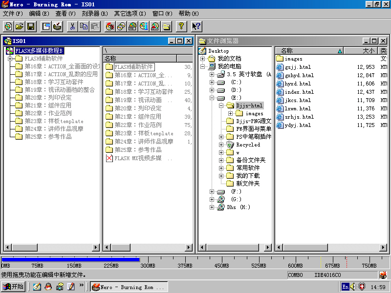Viewport: 391px width, 293px height.
Task: Collapse the Djjs-html folder node
Action: (x=221, y=105)
